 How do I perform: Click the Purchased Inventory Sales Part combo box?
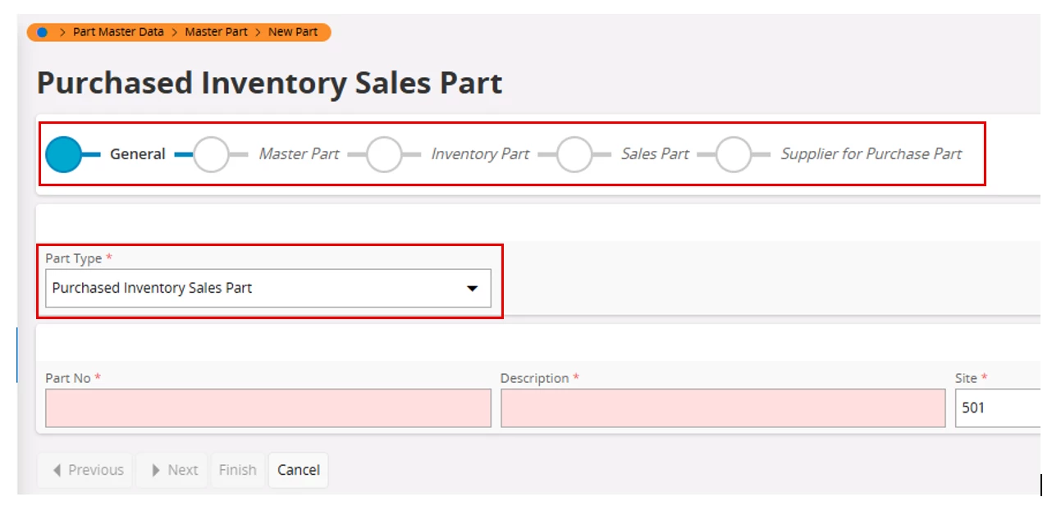click(268, 288)
